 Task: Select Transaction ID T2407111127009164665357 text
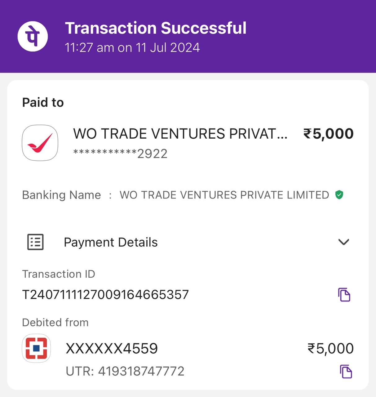point(105,295)
